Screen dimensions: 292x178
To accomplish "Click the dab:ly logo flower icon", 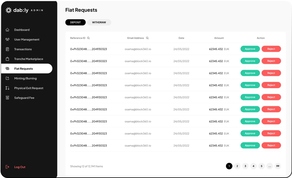I will tap(9, 10).
